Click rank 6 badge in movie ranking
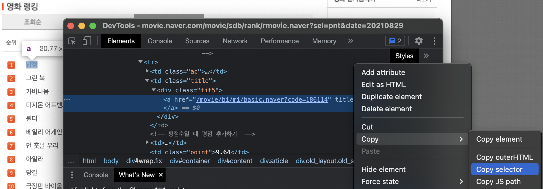Screen dimensions: 543x189 tap(11, 133)
